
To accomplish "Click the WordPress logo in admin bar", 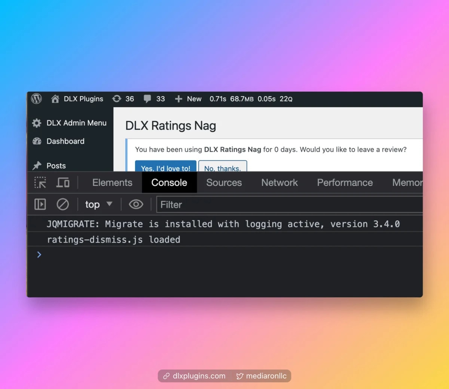I will 36,99.
